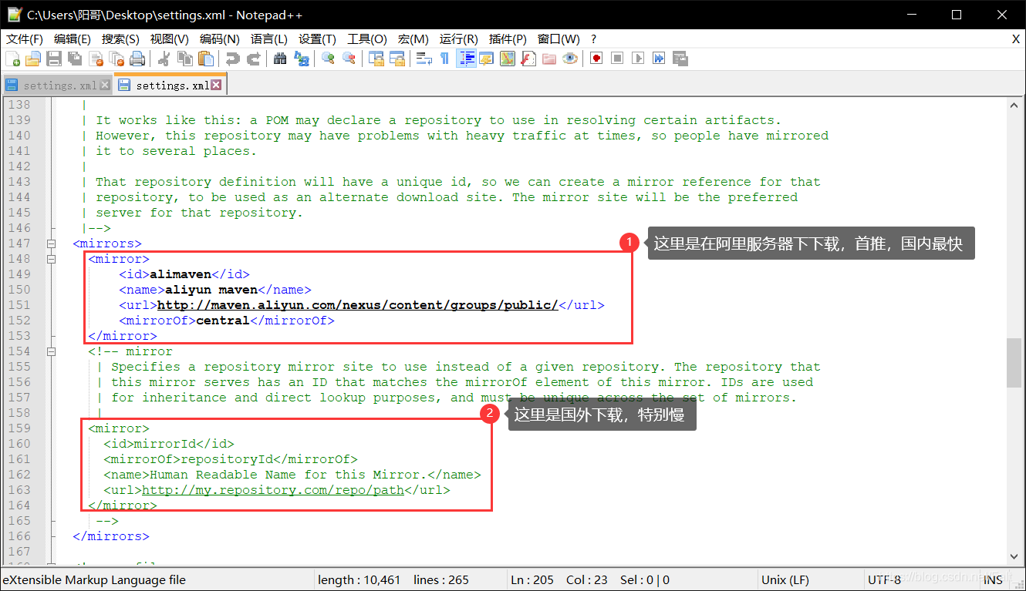Image resolution: width=1026 pixels, height=591 pixels.
Task: Toggle file monitoring eye icon
Action: coord(569,59)
